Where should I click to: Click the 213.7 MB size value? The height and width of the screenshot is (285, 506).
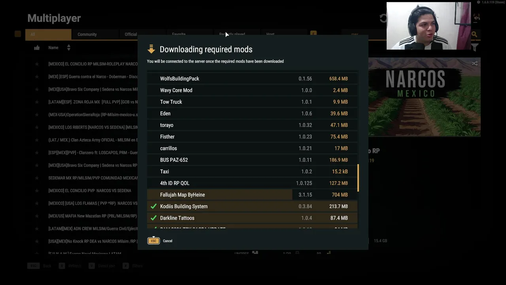tap(338, 206)
